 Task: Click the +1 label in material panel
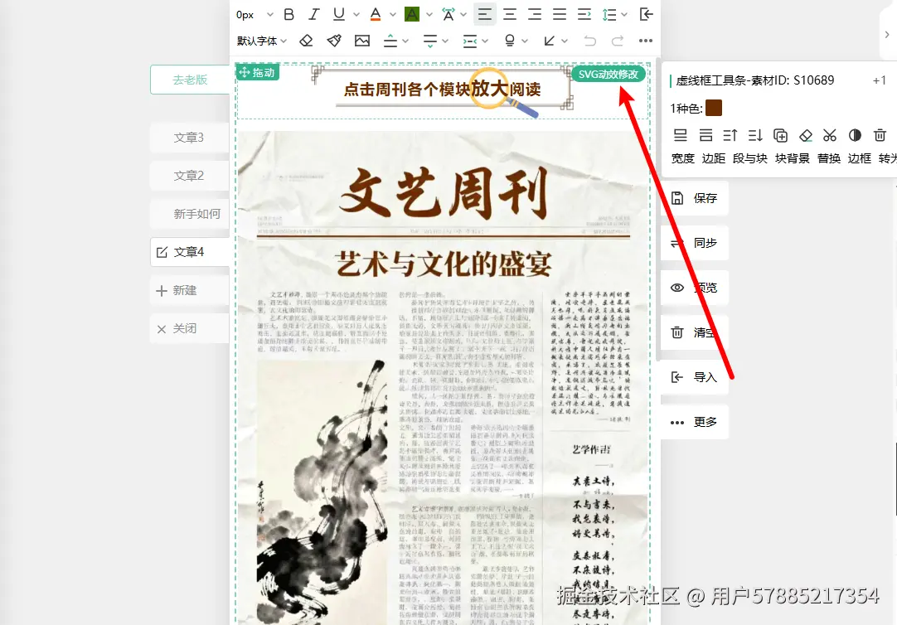click(880, 80)
